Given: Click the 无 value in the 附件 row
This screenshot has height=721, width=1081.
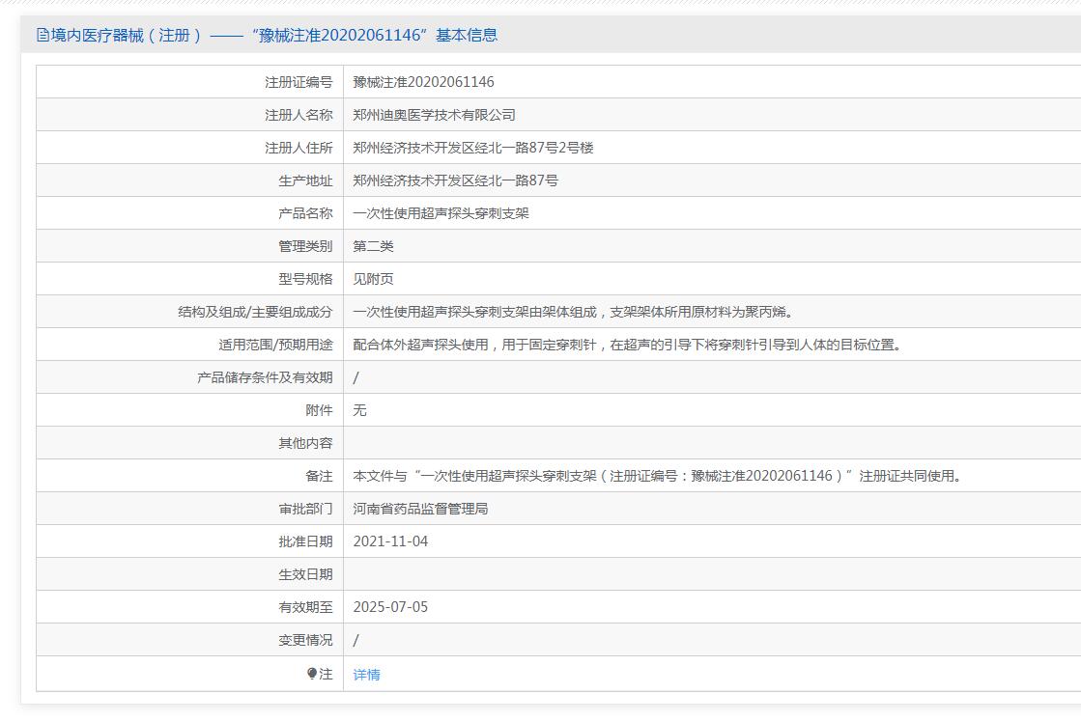Looking at the screenshot, I should [360, 410].
